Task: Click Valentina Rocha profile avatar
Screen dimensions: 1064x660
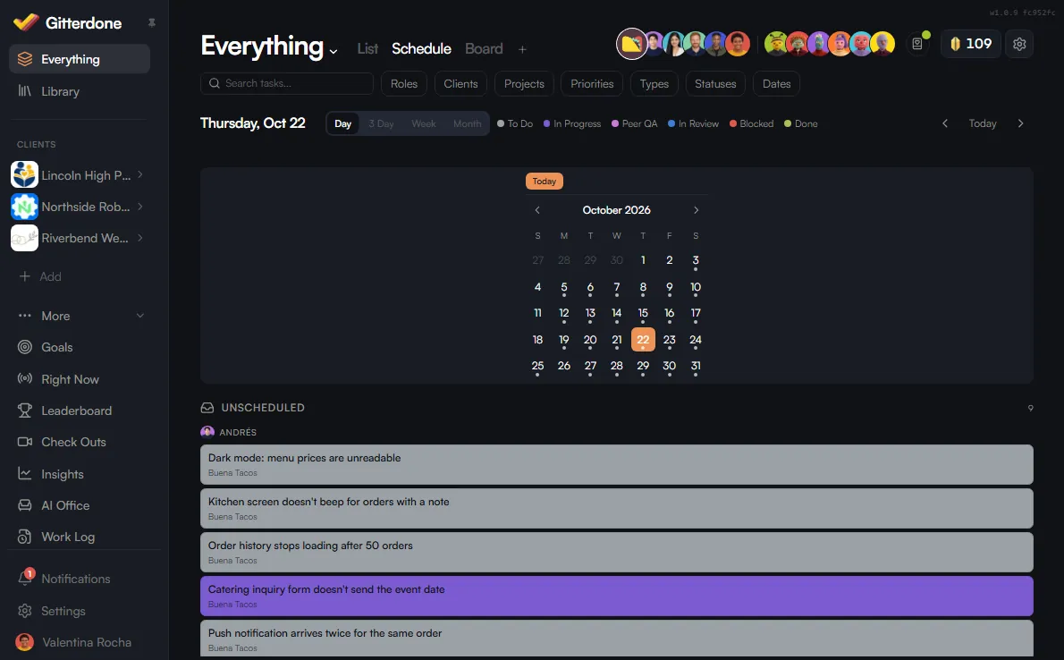Action: (x=25, y=642)
